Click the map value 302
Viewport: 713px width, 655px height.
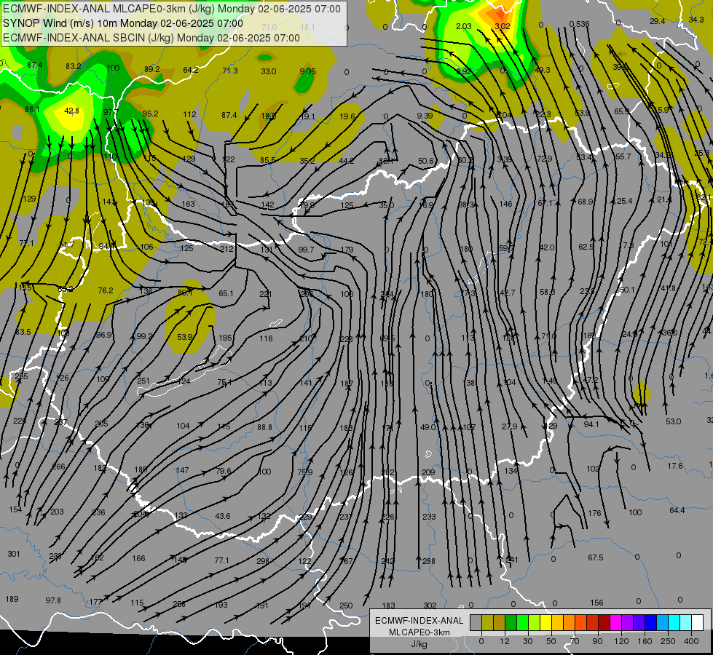point(430,606)
